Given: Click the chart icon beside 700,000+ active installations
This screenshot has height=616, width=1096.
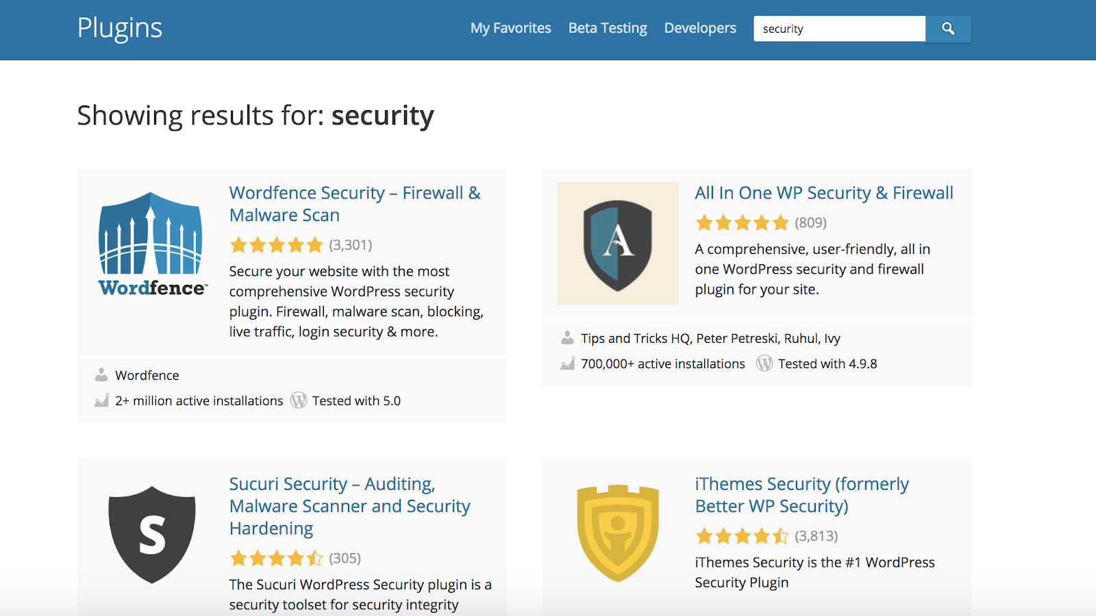Looking at the screenshot, I should (x=567, y=363).
